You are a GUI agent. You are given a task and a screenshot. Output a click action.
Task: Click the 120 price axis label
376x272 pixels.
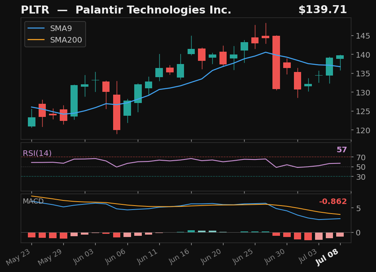pyautogui.click(x=363, y=130)
